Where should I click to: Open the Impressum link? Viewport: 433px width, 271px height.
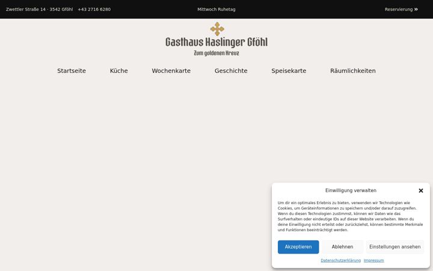point(373,261)
